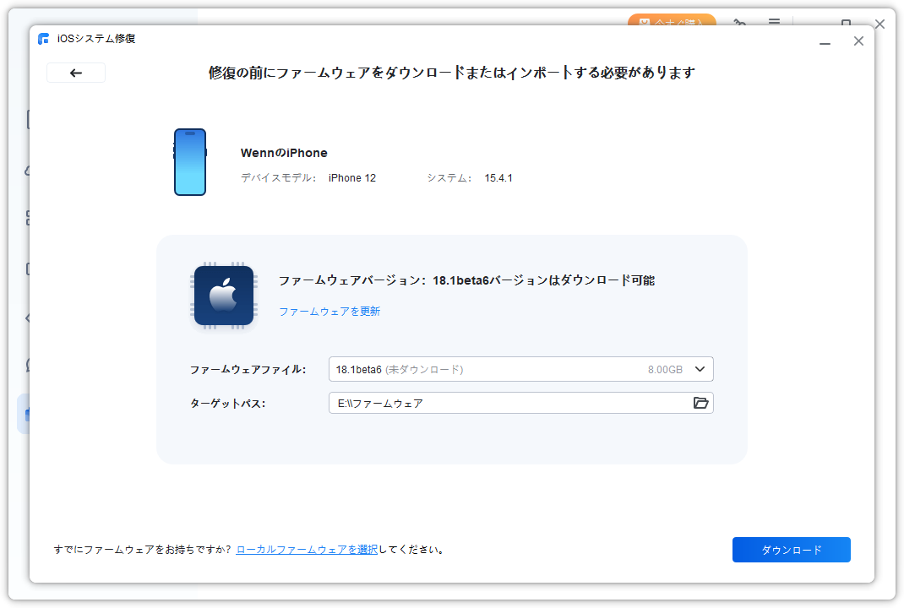Screen dimensions: 904x608
Task: Click the hamburger menu icon behind dialog
Action: click(x=774, y=22)
